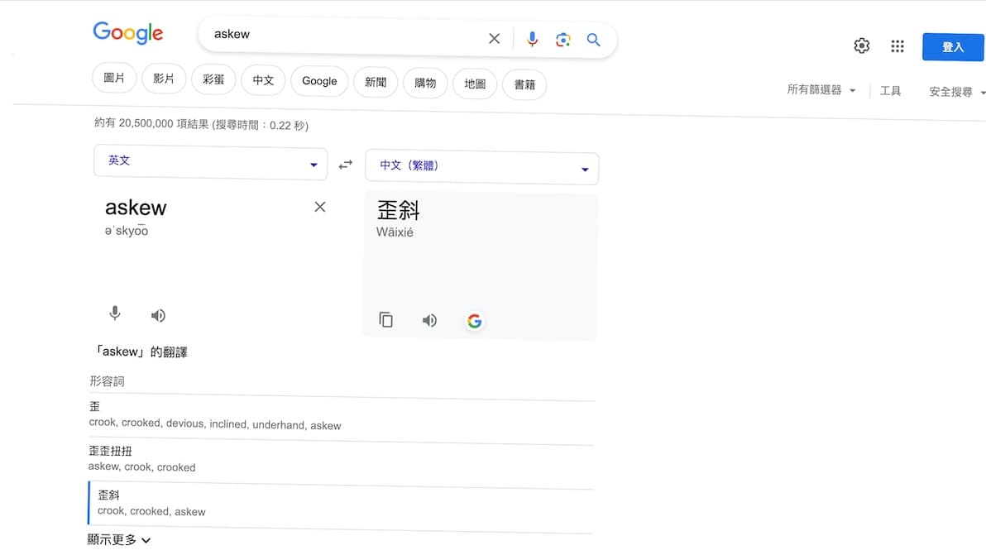The height and width of the screenshot is (555, 986).
Task: Open the 英文 source language dropdown
Action: tap(210, 162)
